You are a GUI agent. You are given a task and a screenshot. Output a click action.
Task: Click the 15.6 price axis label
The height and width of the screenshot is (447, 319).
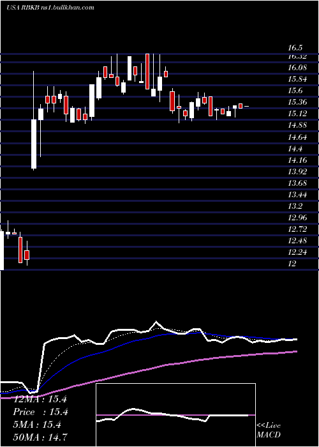295,91
